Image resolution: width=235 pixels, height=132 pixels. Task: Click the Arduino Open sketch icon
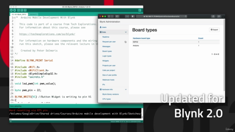click(x=22, y=10)
